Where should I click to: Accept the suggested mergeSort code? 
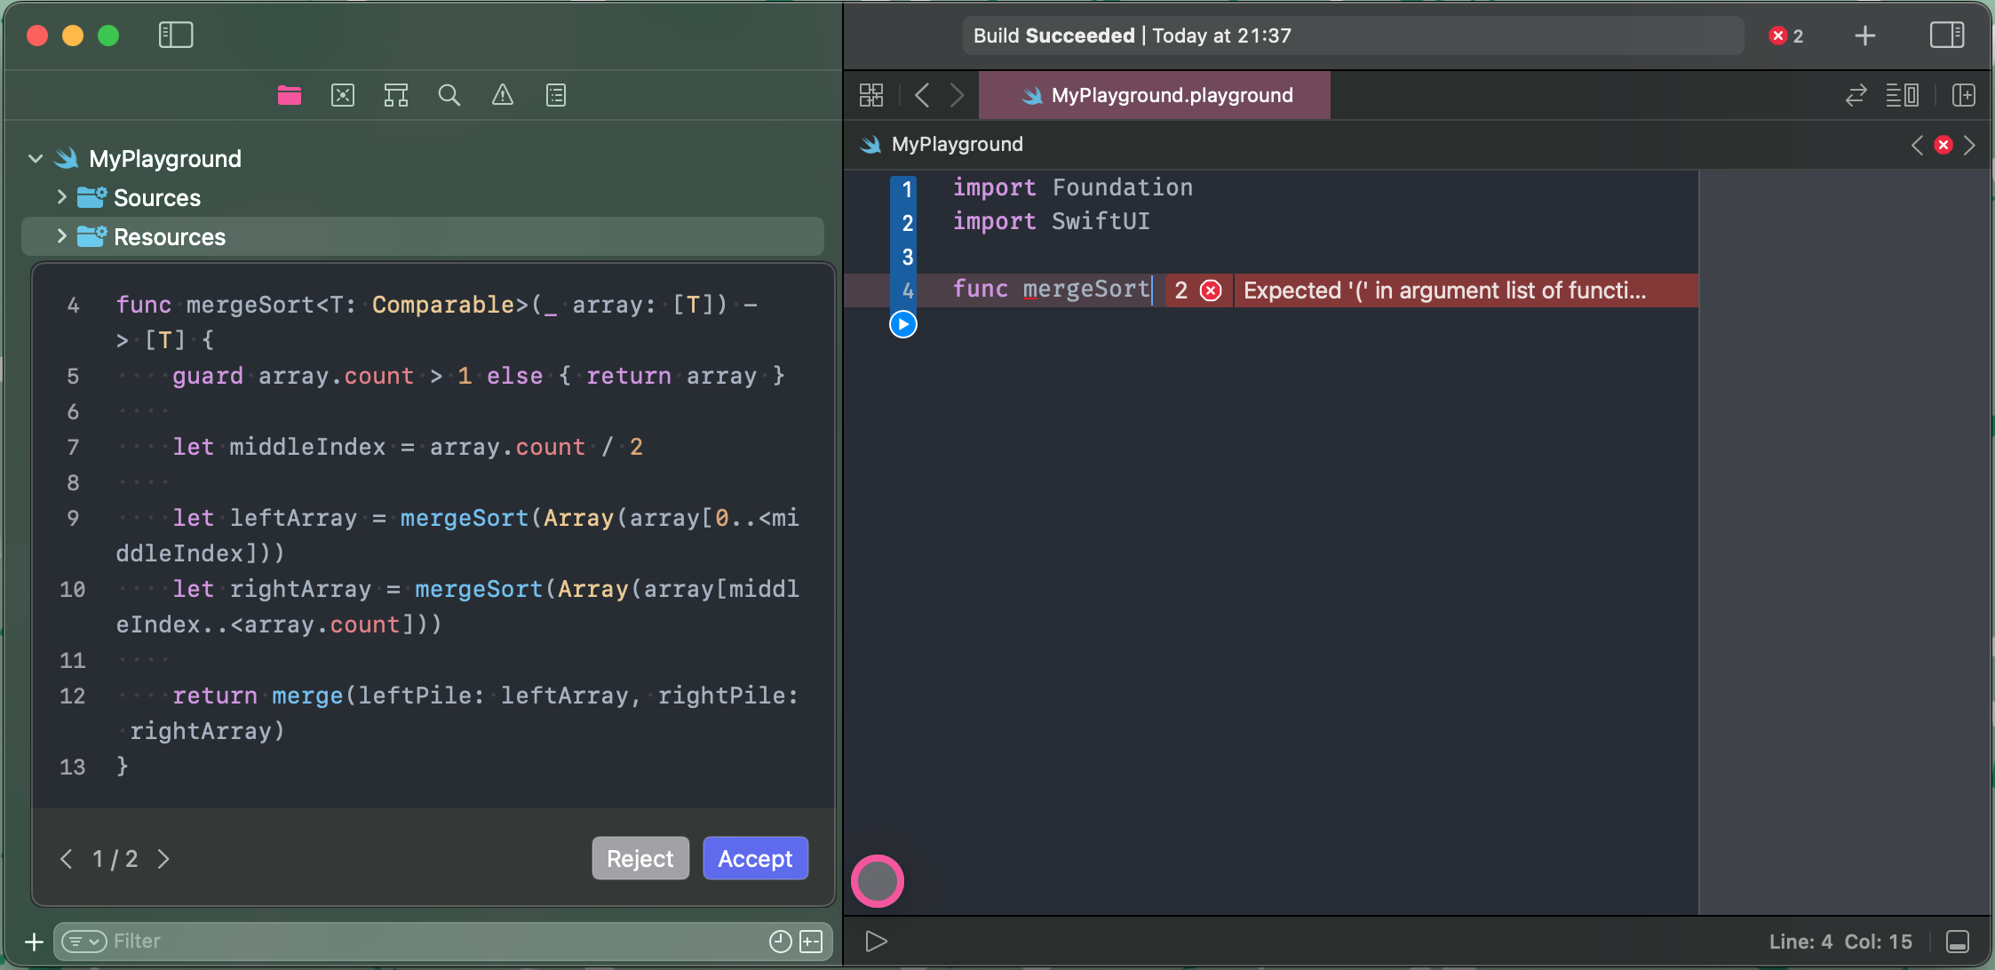pos(755,858)
